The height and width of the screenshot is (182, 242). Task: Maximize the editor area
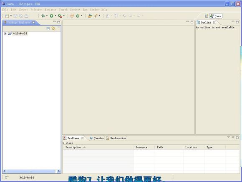pos(192,22)
